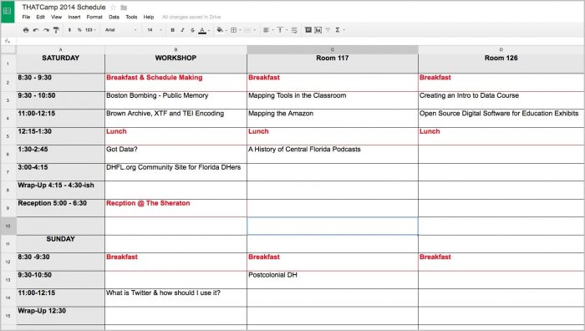The width and height of the screenshot is (585, 331).
Task: Open the Functions sigma dropdown
Action: (x=339, y=30)
